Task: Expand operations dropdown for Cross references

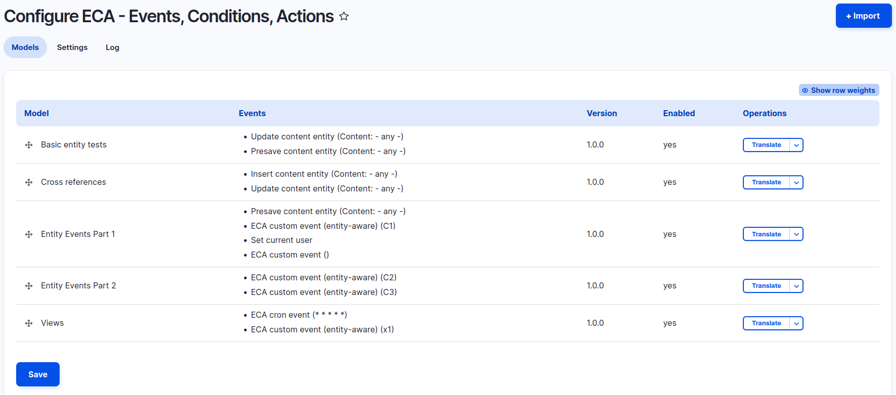Action: point(796,182)
